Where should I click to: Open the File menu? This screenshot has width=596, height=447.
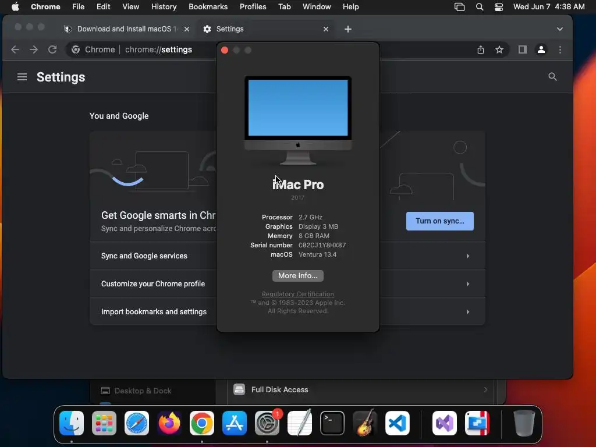pos(79,7)
